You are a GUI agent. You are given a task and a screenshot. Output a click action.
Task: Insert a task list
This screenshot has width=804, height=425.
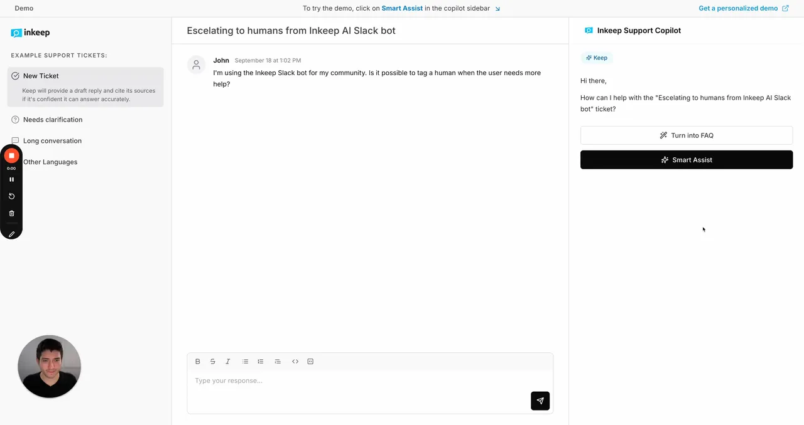(278, 362)
